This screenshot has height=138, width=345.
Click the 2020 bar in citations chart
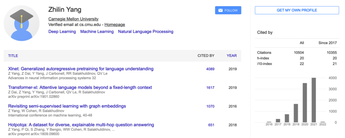coord(305,103)
